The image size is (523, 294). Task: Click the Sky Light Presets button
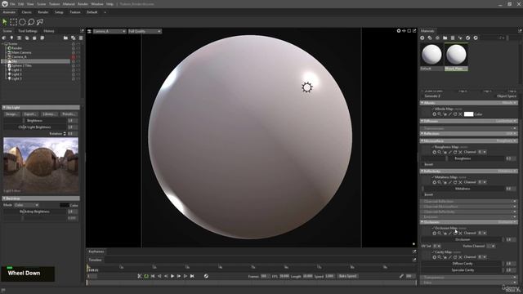click(69, 114)
